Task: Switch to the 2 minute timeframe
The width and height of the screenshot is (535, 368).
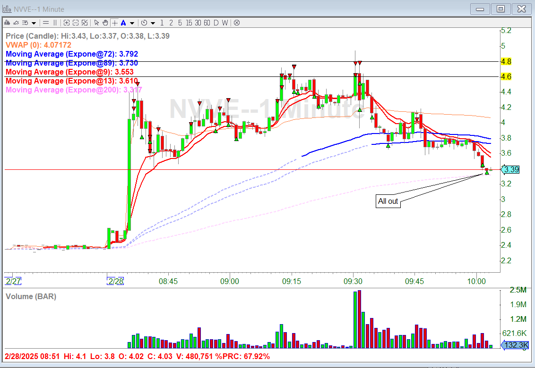Action: click(x=171, y=23)
